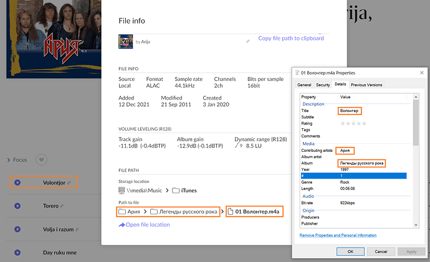Viewport: 430px width, 262px height.
Task: Click the Cancel button in Properties
Action: click(381, 251)
